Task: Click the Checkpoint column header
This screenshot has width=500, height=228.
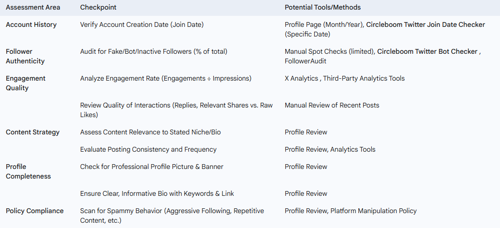Action: (98, 7)
